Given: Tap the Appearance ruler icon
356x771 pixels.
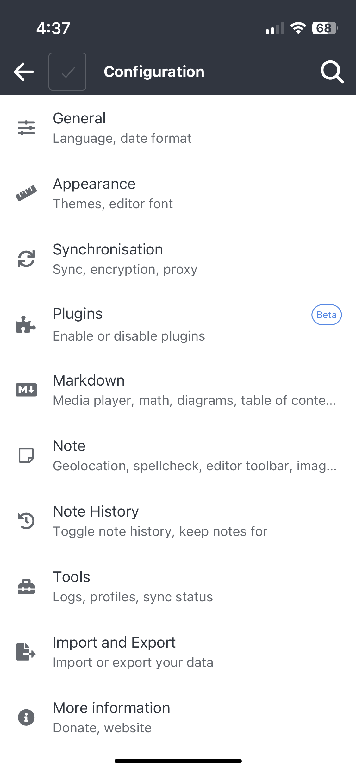Looking at the screenshot, I should [x=26, y=193].
